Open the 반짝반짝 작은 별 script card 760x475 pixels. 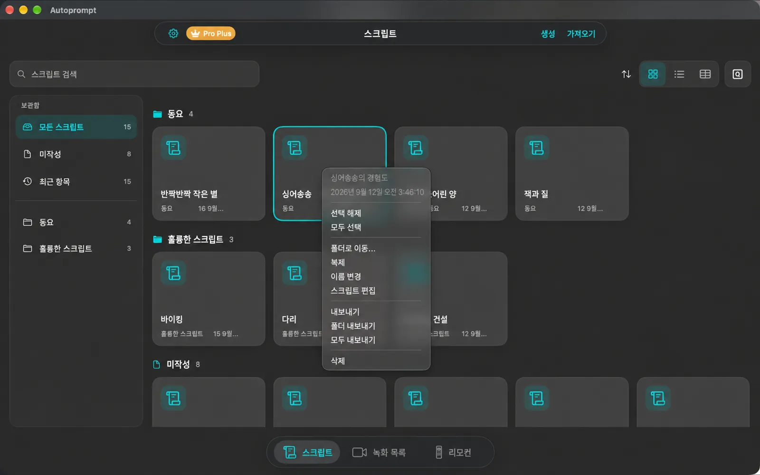click(x=209, y=173)
